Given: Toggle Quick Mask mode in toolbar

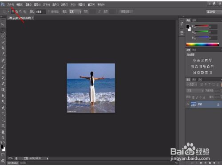Looking at the screenshot, I should [x=3, y=155].
